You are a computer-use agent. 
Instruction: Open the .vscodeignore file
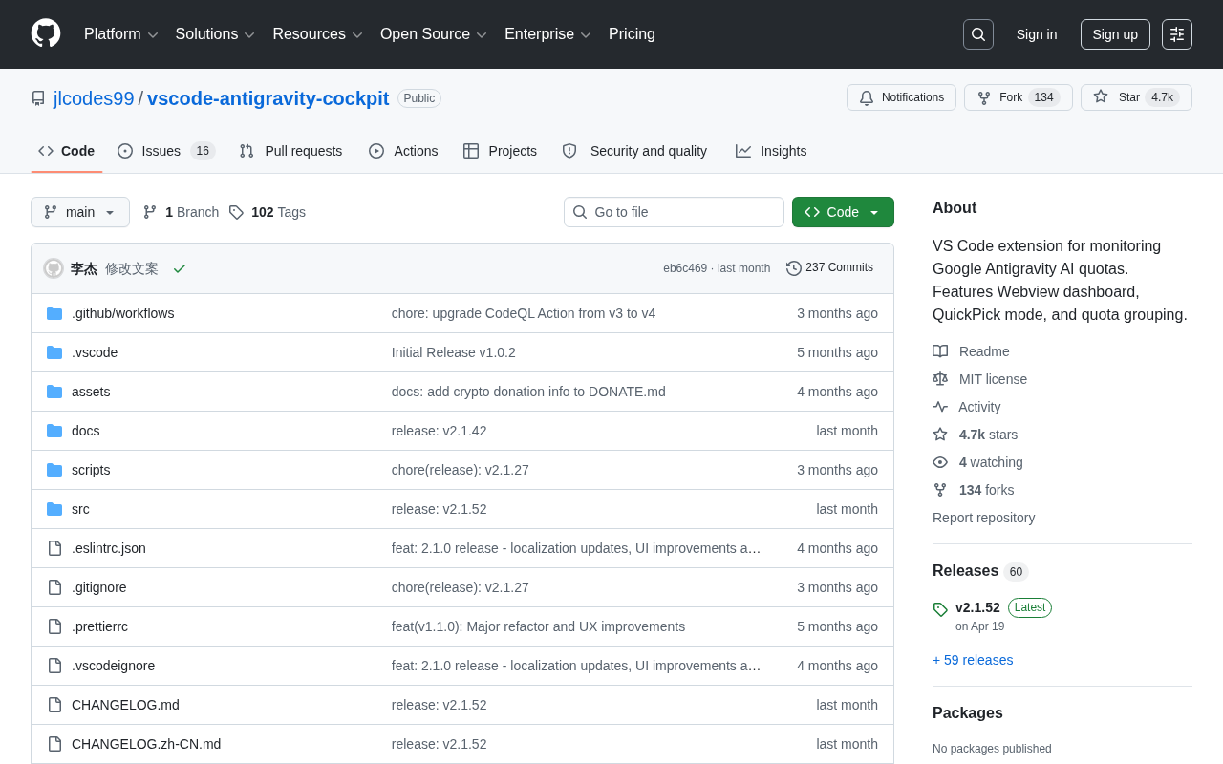(113, 666)
